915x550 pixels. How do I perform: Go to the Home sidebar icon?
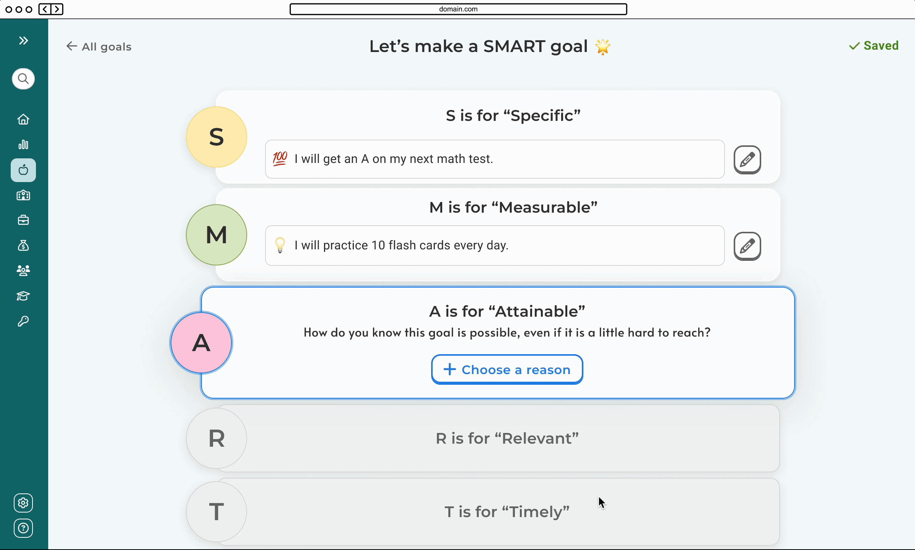(x=23, y=119)
